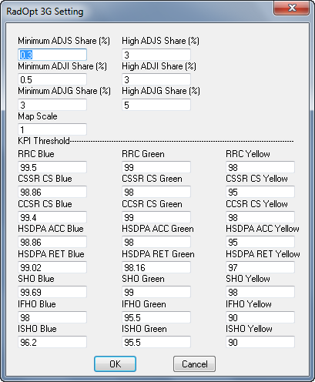Click the Minimum ADJS Share input field
This screenshot has width=315, height=382.
click(52, 55)
